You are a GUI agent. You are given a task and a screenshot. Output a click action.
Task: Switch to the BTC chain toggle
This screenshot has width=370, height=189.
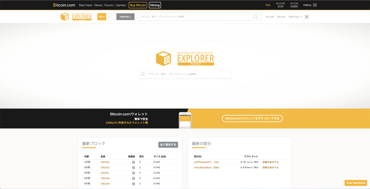111,17
